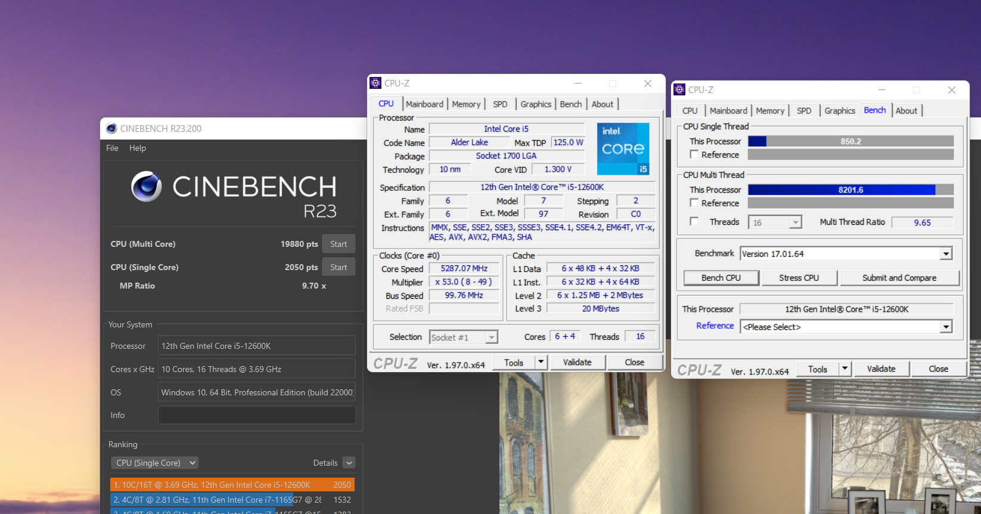
Task: Expand the Details dropdown in Cinebench Ranking
Action: click(349, 463)
